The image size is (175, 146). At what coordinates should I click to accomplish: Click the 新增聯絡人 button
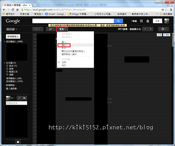point(13,36)
